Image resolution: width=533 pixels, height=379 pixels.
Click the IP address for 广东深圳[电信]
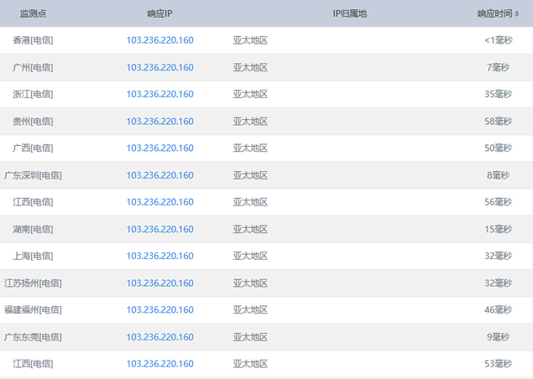159,175
